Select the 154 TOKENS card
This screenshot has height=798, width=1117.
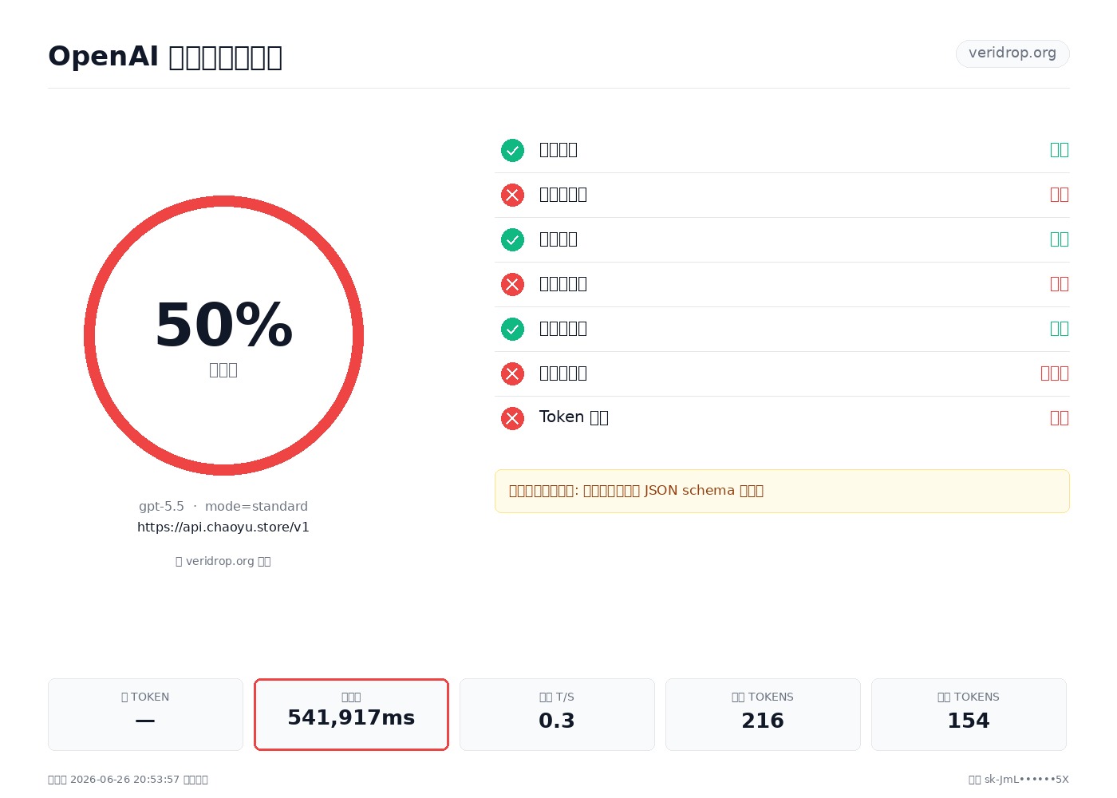pyautogui.click(x=969, y=714)
